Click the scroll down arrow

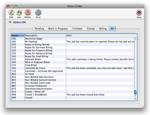coord(135,98)
